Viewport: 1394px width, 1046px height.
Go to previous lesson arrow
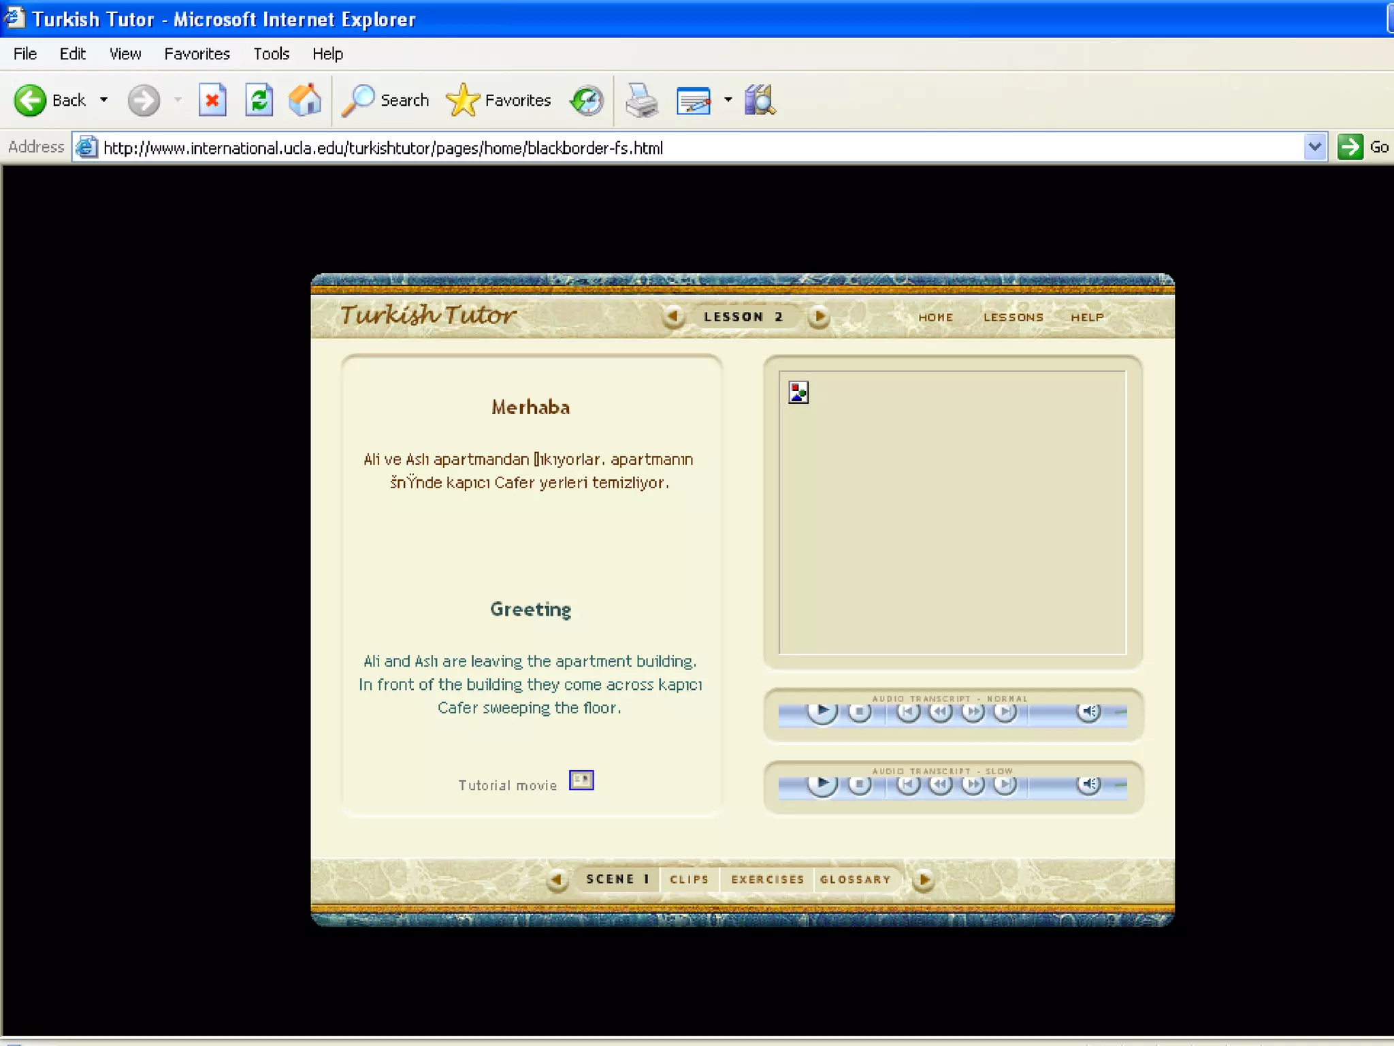[672, 317]
